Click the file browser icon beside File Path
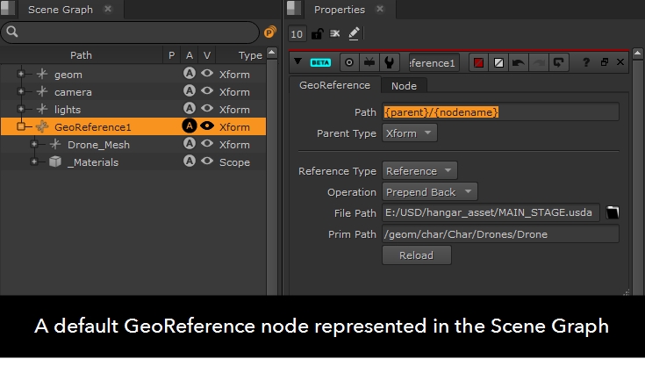This screenshot has width=645, height=366. (x=613, y=212)
